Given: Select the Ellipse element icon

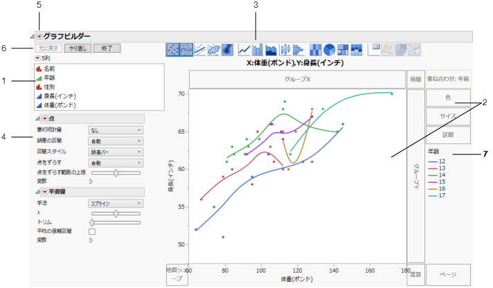Looking at the screenshot, I should point(214,50).
